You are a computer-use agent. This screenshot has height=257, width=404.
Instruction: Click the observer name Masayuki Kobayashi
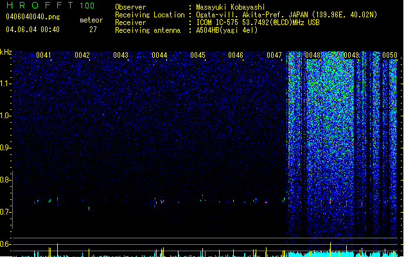click(x=231, y=7)
